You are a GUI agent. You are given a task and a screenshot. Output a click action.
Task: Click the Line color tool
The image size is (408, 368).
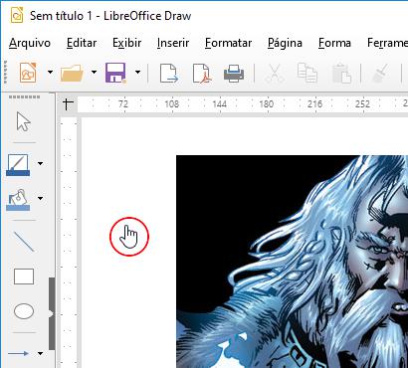pyautogui.click(x=18, y=165)
